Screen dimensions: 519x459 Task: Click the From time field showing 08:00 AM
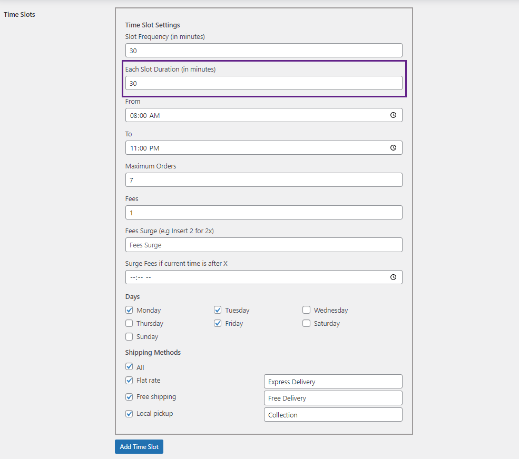(x=264, y=115)
